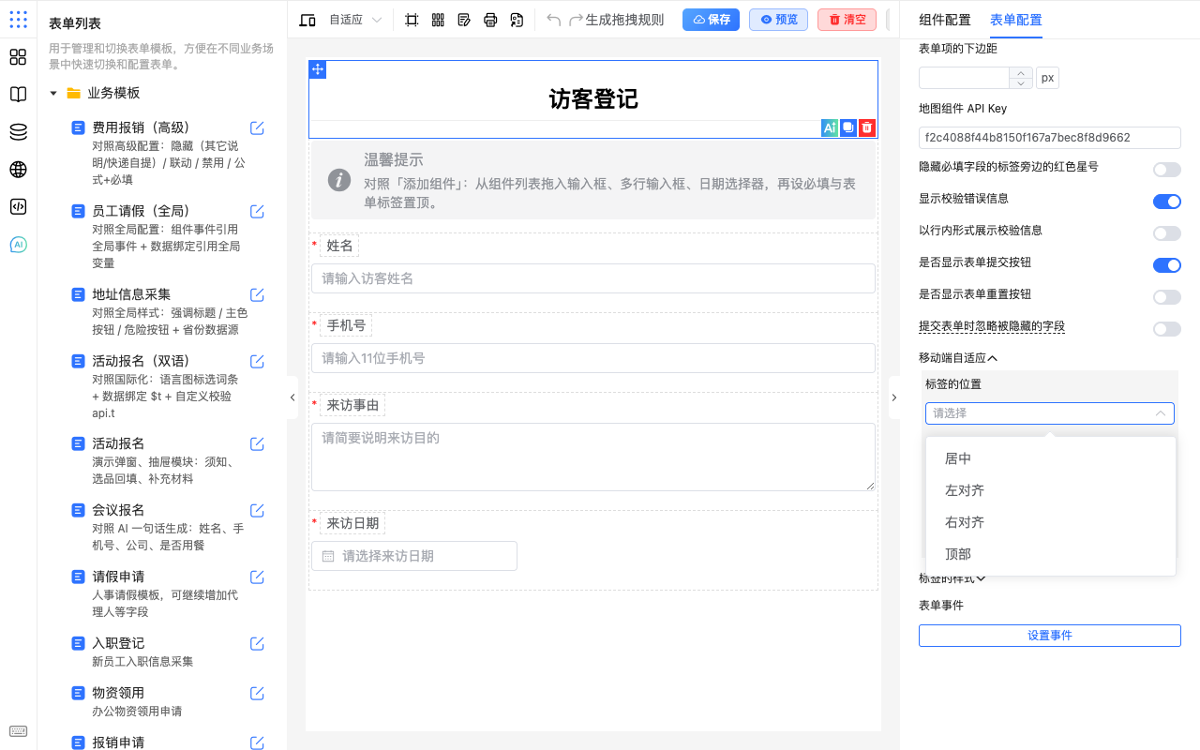Viewport: 1200px width, 750px height.
Task: Collapse the right configuration panel arrow
Action: 893,397
